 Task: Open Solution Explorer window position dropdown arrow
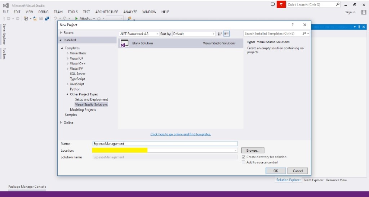(355, 27)
